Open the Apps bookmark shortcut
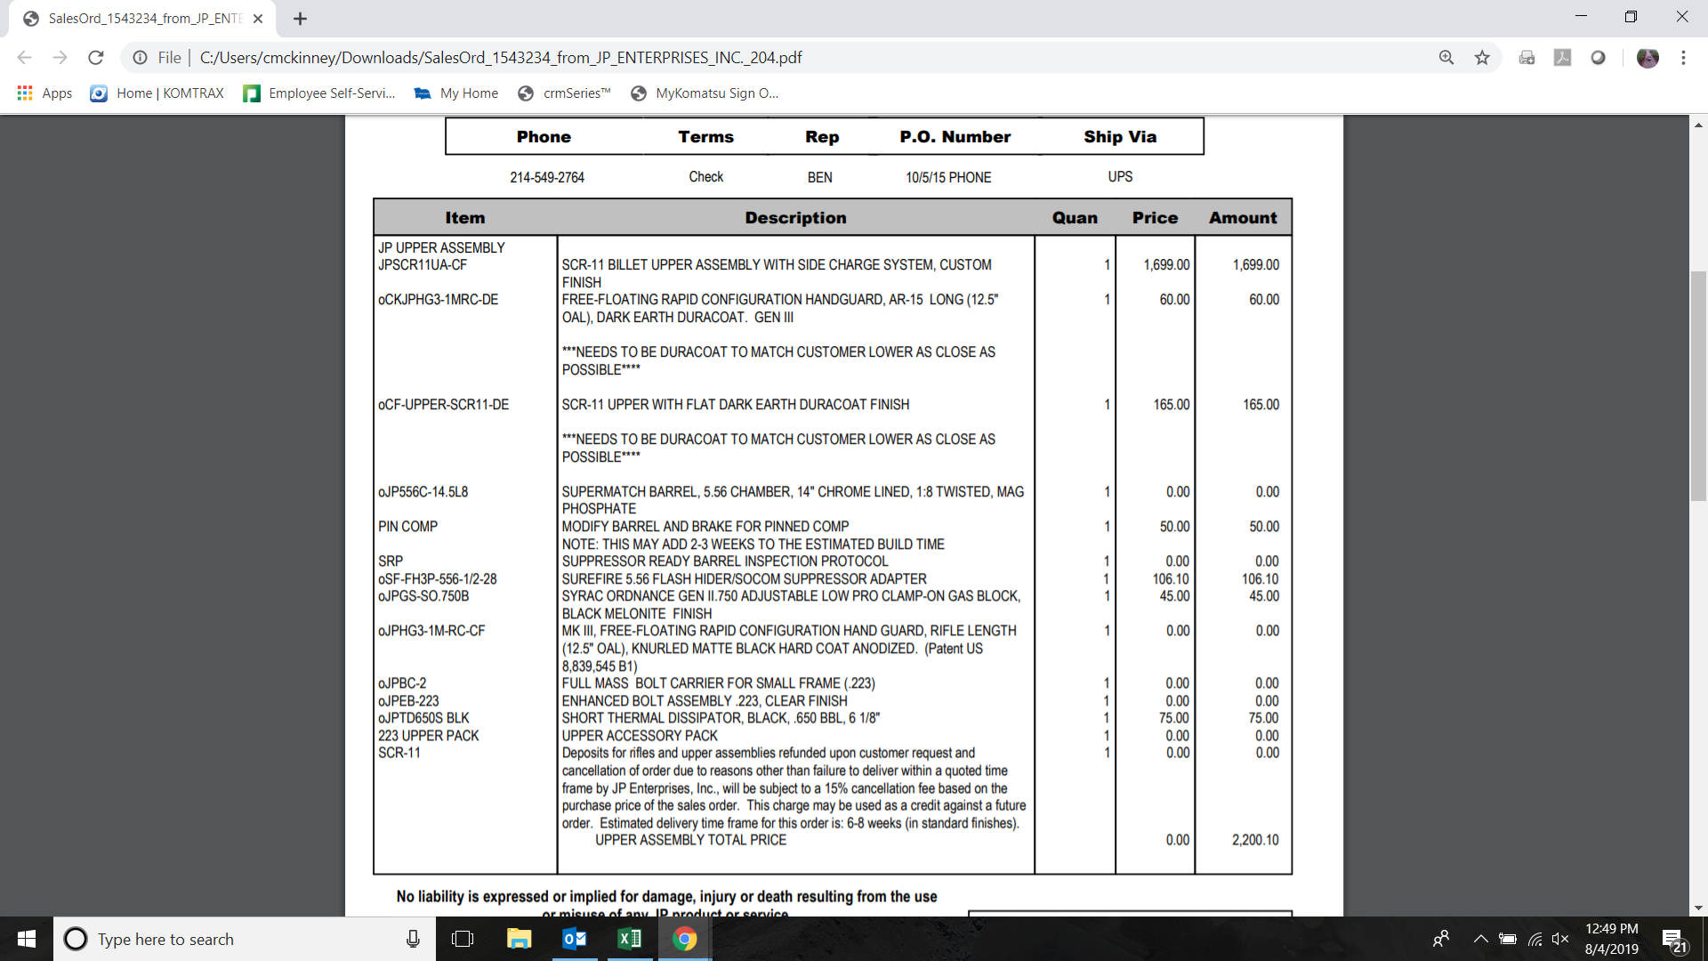 [x=44, y=93]
